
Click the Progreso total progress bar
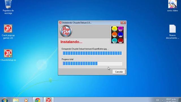(92, 63)
